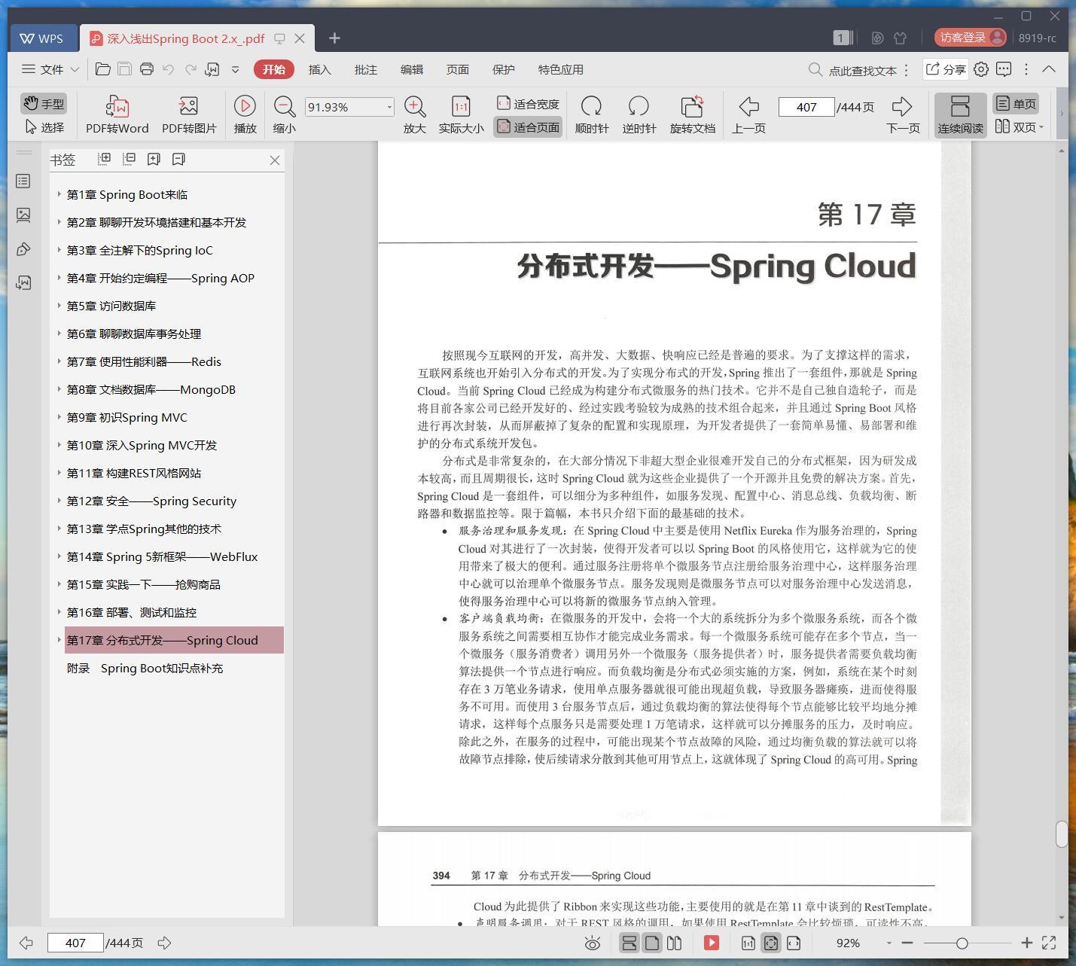Rotate document (旋转文档)

(x=692, y=114)
